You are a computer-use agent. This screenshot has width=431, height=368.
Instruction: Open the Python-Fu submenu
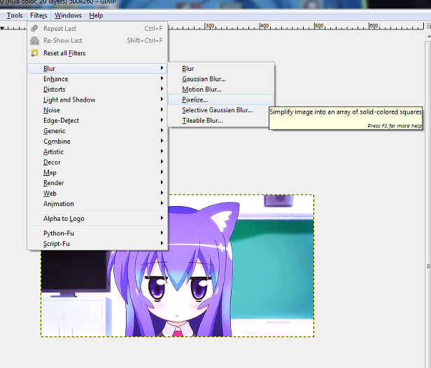pos(97,233)
